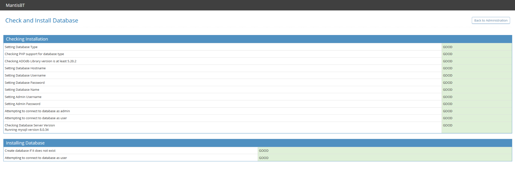515x169 pixels.
Task: Click the Setting Admin Password row label
Action: (22, 104)
